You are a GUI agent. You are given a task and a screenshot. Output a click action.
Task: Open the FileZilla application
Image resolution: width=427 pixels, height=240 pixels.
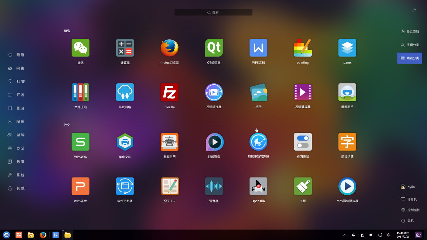point(169,92)
